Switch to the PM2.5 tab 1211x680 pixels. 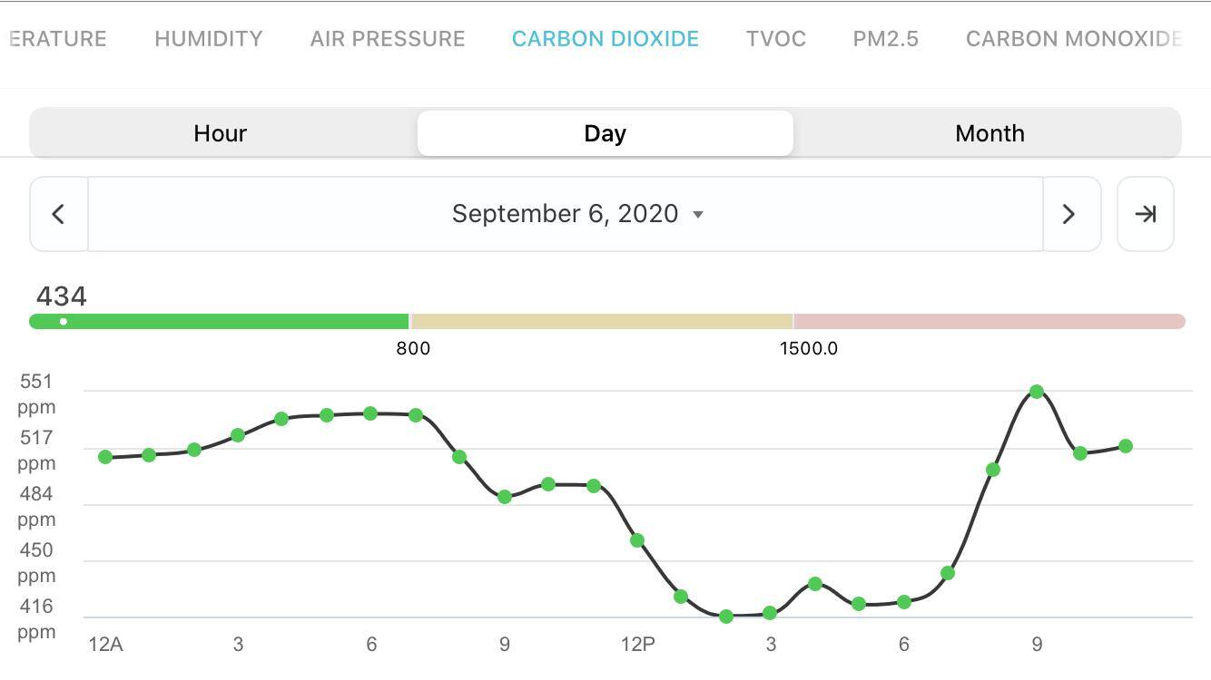(x=885, y=39)
